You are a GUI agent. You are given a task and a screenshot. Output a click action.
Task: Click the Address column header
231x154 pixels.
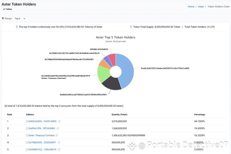pyautogui.click(x=30, y=115)
